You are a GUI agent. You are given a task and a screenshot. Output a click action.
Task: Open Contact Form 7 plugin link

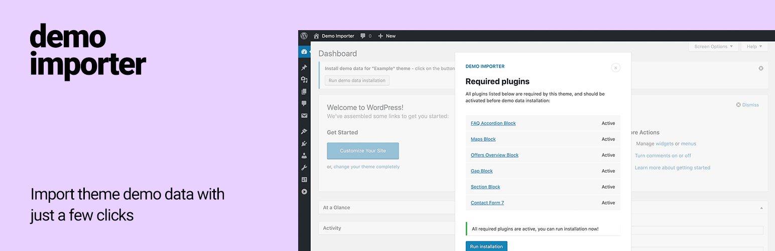487,203
